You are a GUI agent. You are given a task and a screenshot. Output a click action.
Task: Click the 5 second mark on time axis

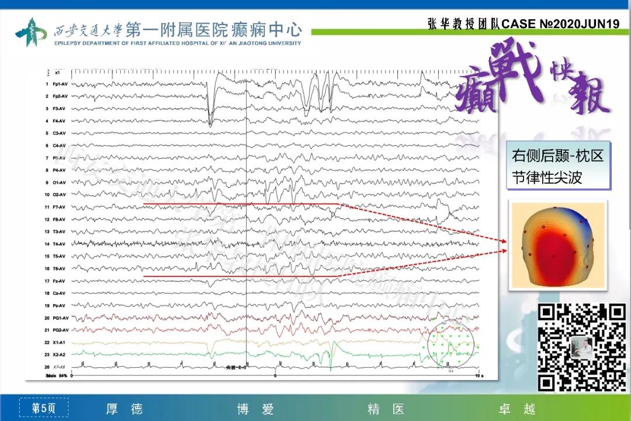tap(275, 376)
